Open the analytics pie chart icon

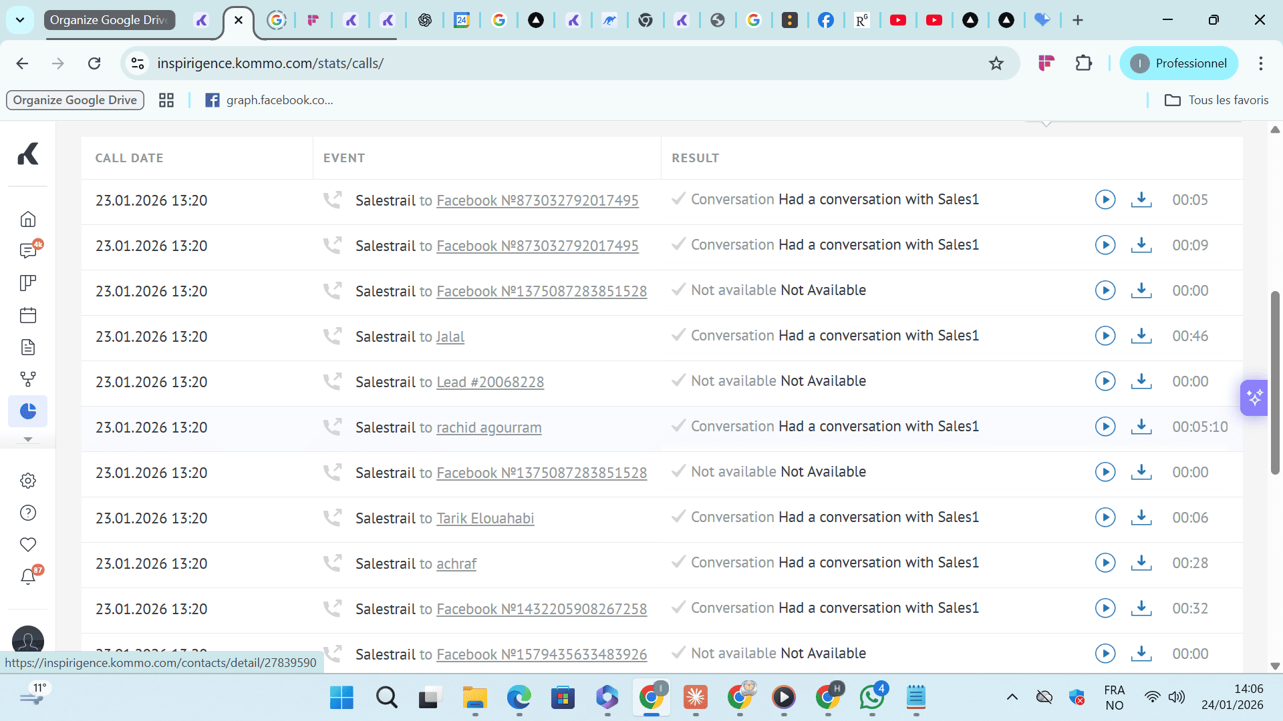(x=27, y=411)
